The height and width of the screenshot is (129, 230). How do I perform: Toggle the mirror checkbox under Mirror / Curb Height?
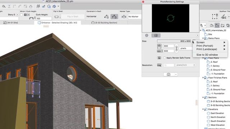pyautogui.click(x=22, y=15)
